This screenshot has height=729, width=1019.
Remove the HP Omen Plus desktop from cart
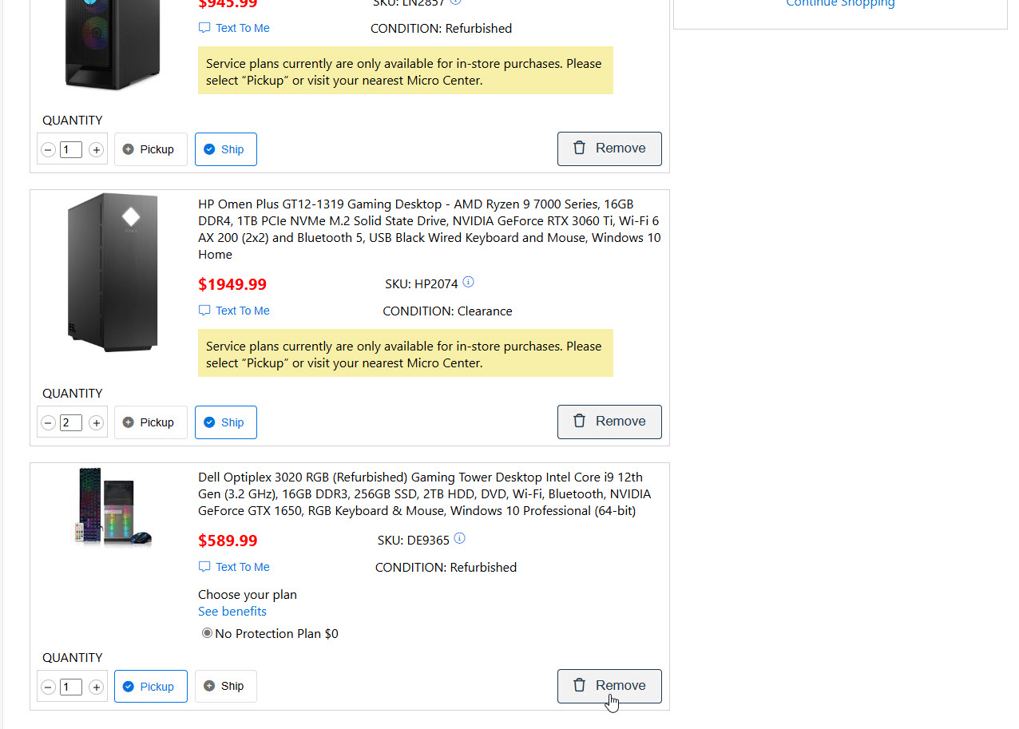609,422
